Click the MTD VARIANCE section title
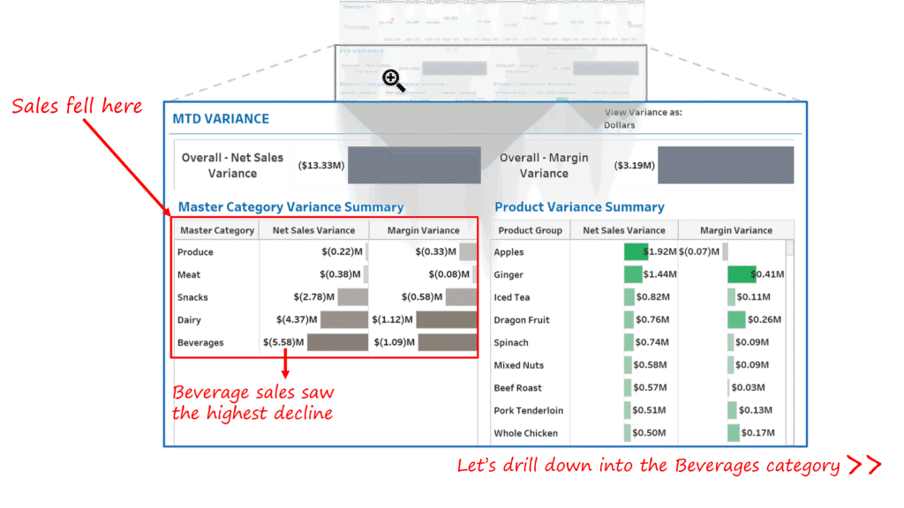This screenshot has height=508, width=904. click(221, 119)
